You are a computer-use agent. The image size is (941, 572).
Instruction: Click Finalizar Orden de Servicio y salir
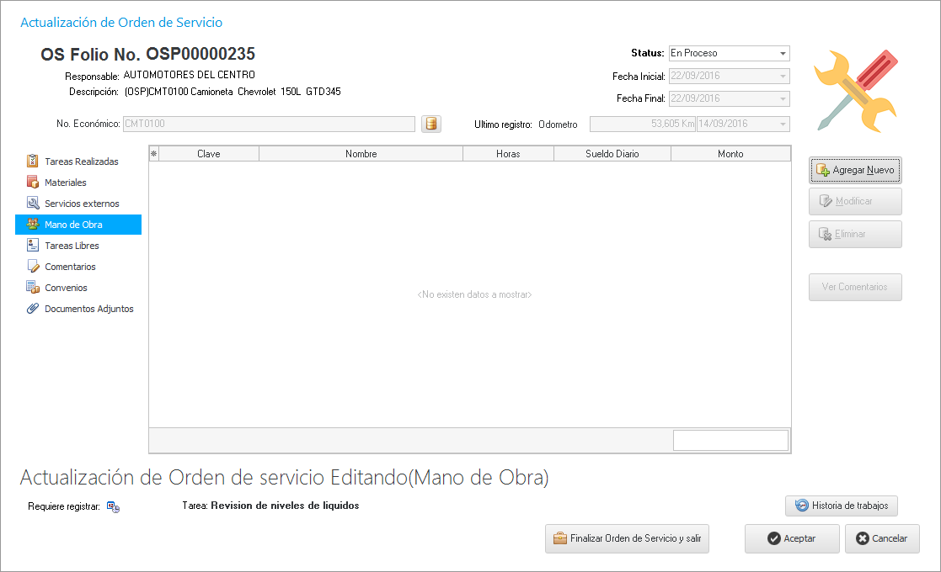(627, 538)
